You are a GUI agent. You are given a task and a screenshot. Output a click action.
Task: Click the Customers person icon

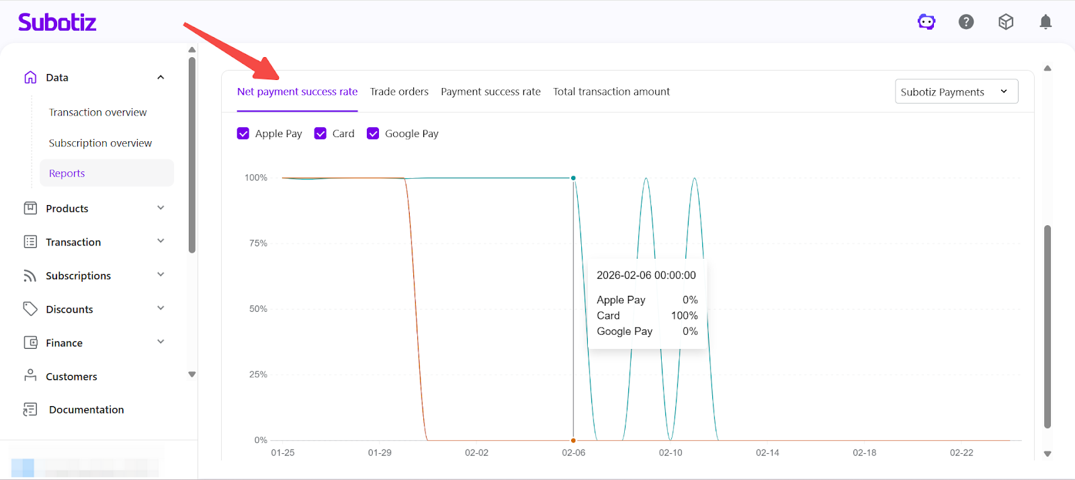coord(30,376)
